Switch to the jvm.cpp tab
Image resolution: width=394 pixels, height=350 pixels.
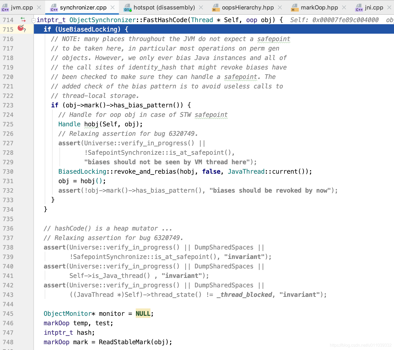click(x=21, y=7)
